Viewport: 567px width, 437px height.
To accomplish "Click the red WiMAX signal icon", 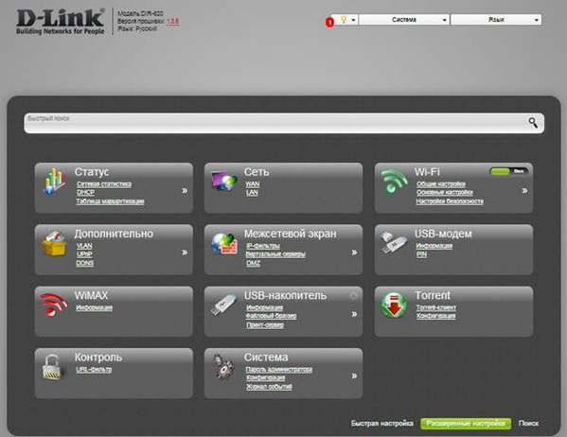I will [54, 305].
